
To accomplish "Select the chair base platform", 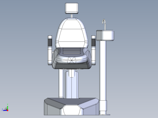I will (x=71, y=107).
